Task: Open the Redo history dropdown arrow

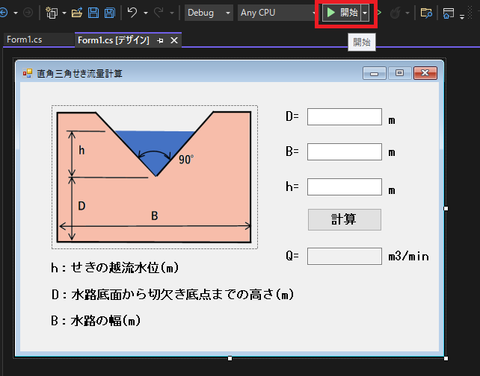Action: pyautogui.click(x=172, y=13)
